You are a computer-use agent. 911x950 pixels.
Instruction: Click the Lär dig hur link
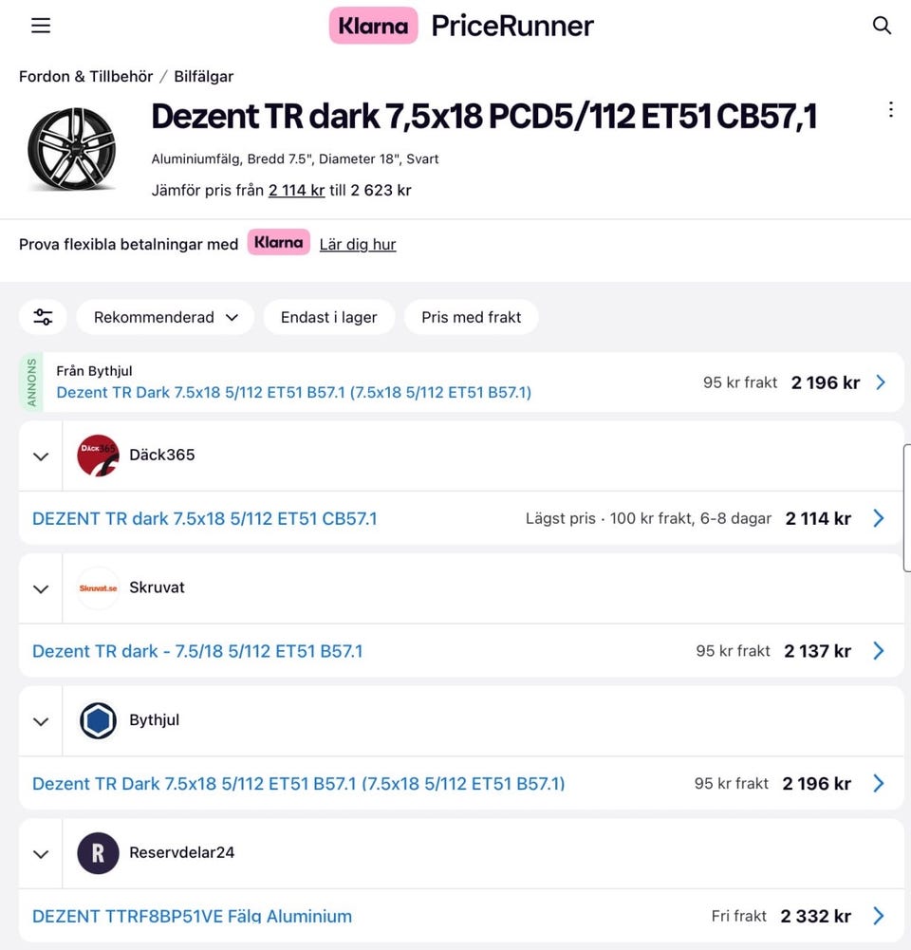click(358, 244)
